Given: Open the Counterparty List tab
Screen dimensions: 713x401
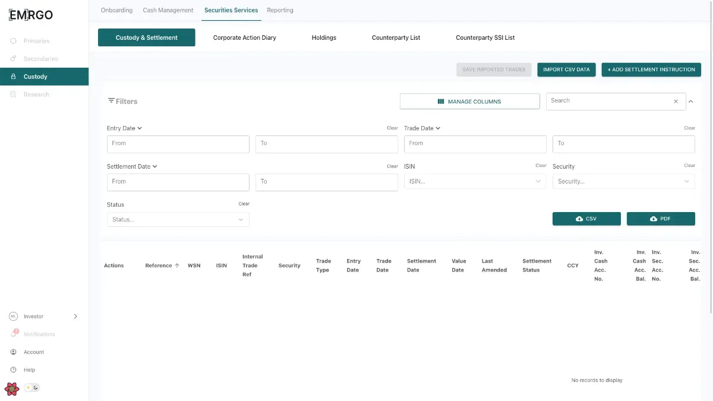Looking at the screenshot, I should (396, 37).
